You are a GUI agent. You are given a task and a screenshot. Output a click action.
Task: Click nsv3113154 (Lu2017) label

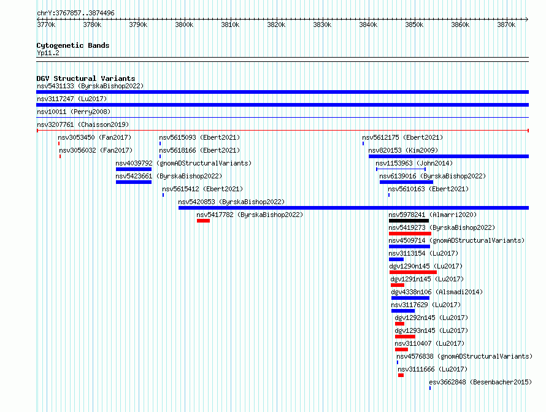tap(423, 253)
